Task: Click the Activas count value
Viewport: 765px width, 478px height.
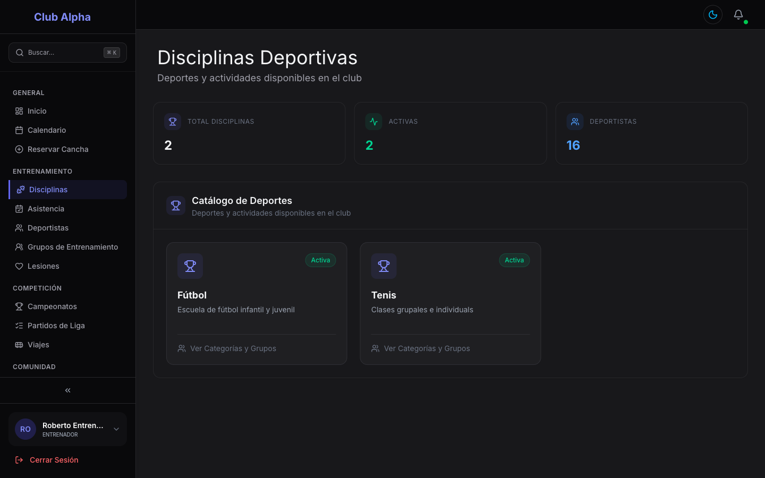Action: pyautogui.click(x=369, y=146)
